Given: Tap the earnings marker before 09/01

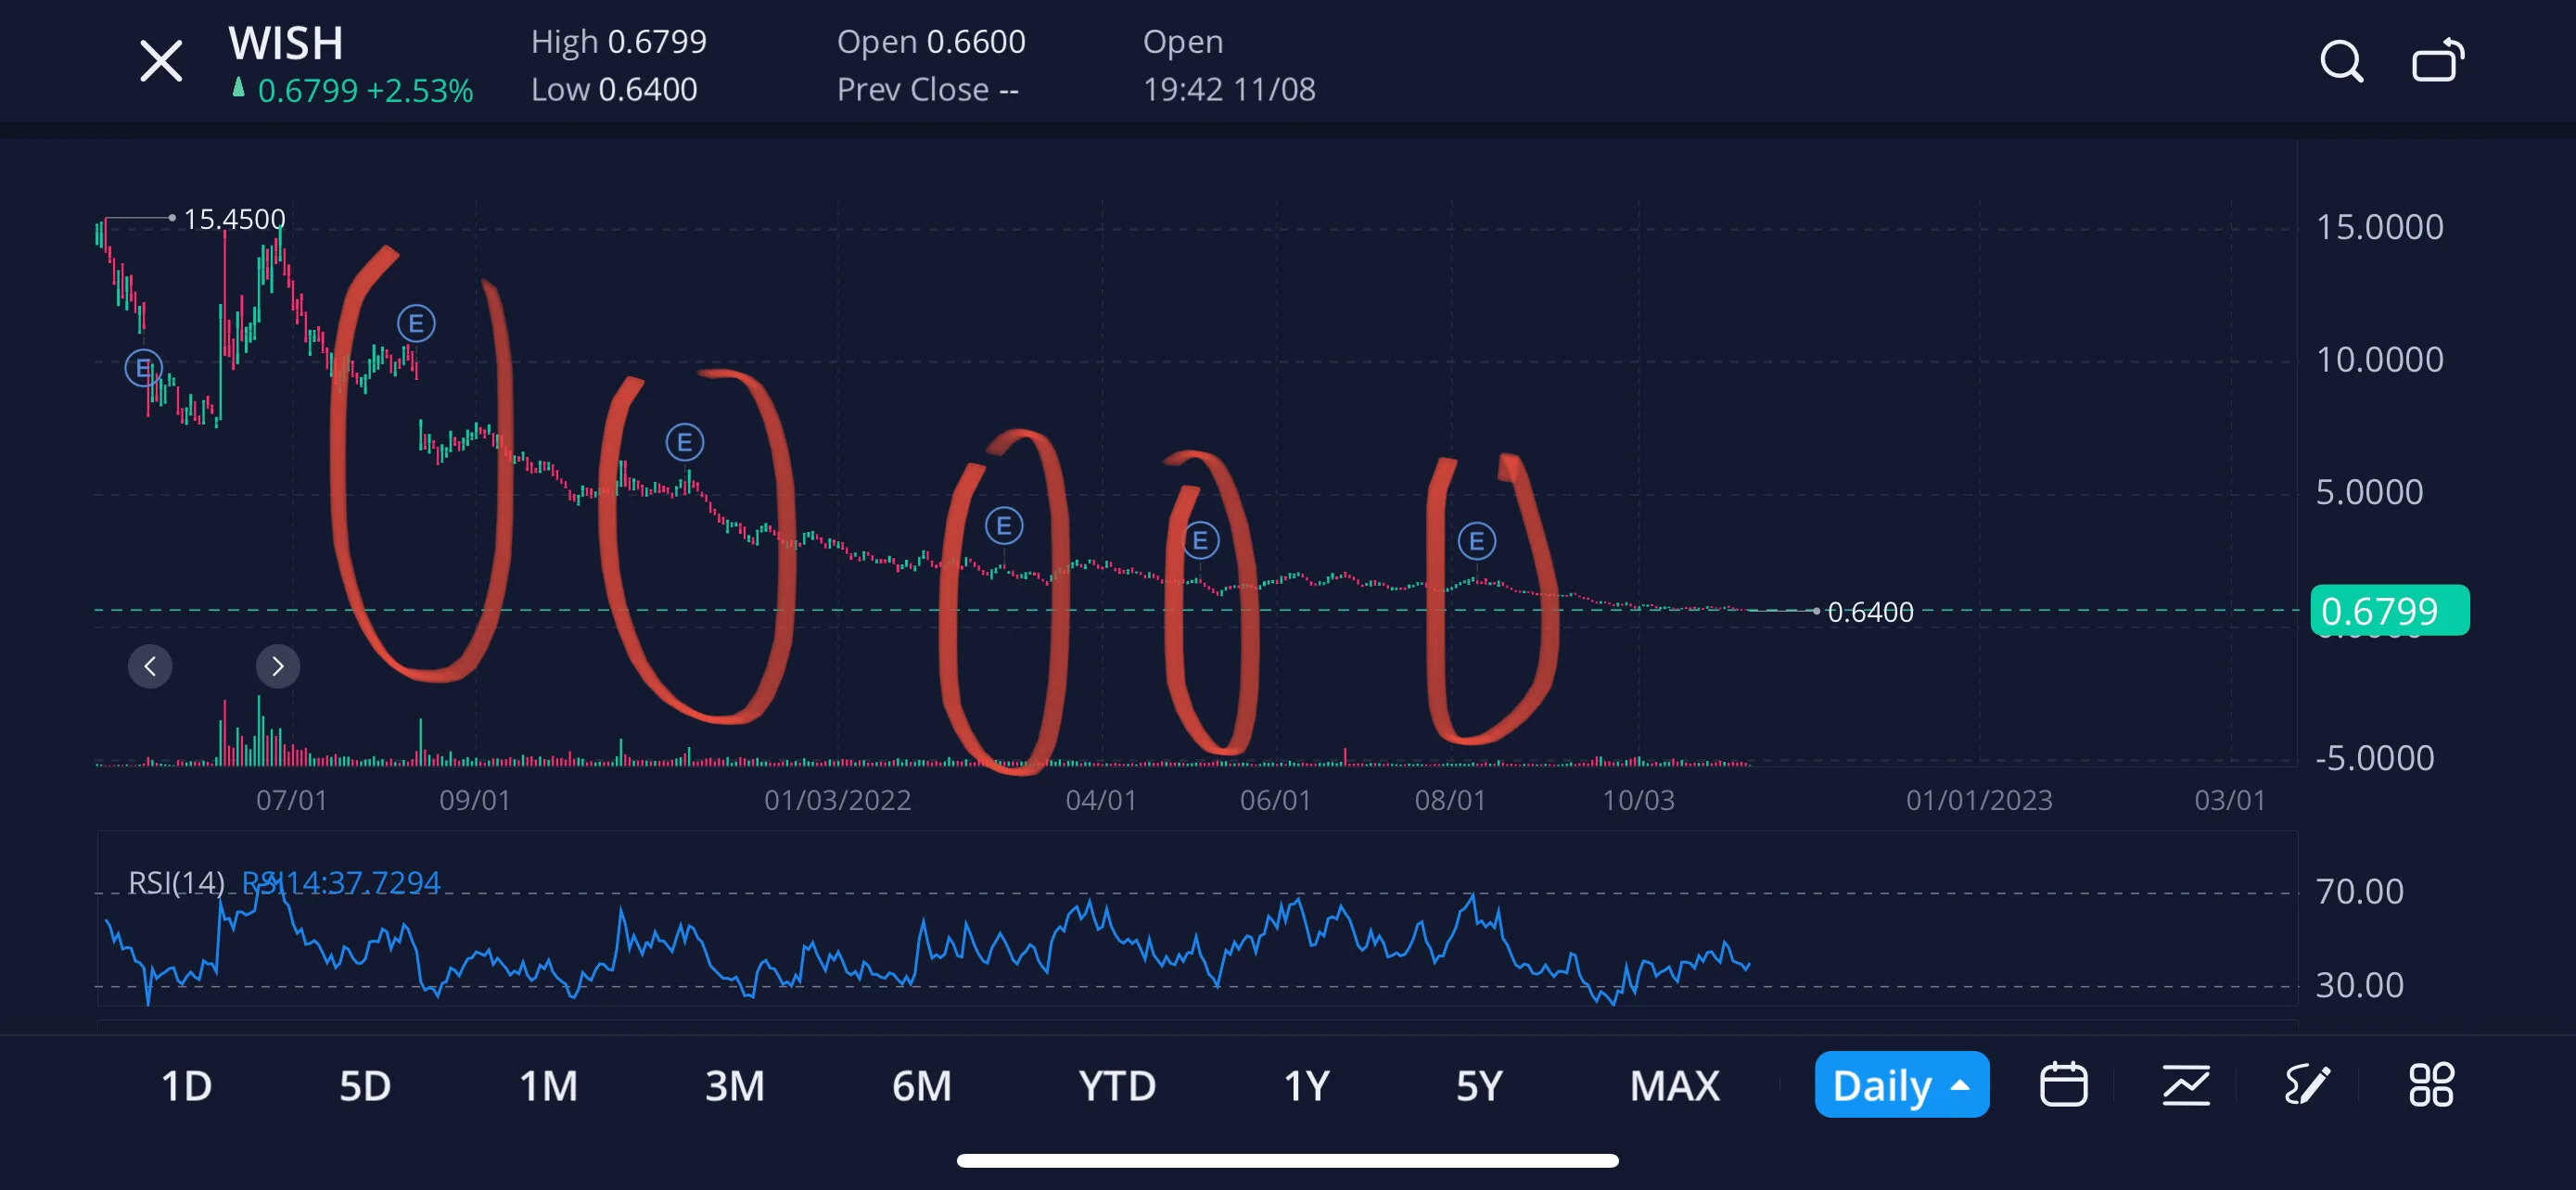Looking at the screenshot, I should point(416,323).
